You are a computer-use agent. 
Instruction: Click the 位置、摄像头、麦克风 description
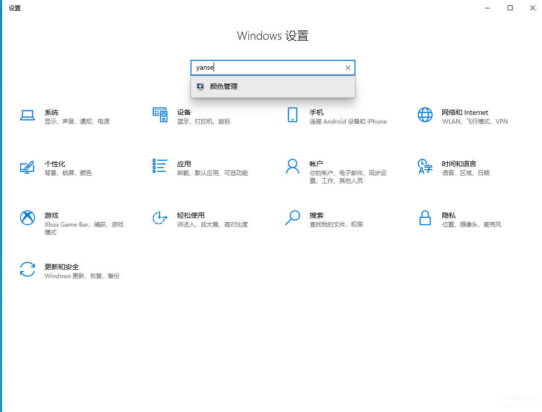[x=471, y=225]
